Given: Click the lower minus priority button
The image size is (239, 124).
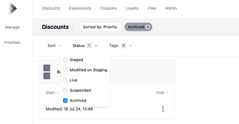Looking at the screenshot, I should point(47,76).
